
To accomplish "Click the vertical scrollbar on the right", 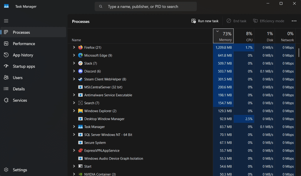I will pos(299,53).
